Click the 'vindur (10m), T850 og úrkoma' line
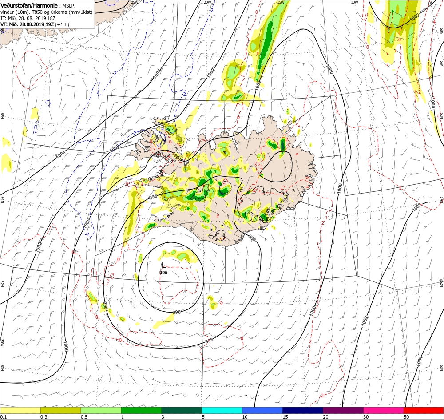The image size is (444, 420). click(x=47, y=12)
